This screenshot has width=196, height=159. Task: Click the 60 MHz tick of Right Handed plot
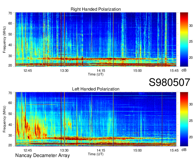10,24
